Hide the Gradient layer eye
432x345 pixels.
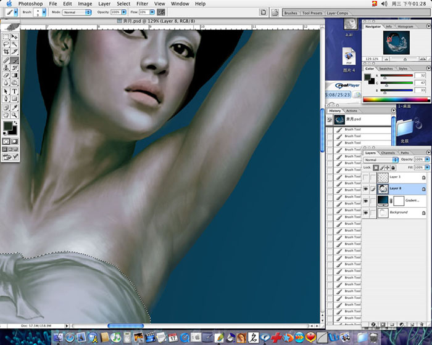click(x=365, y=201)
